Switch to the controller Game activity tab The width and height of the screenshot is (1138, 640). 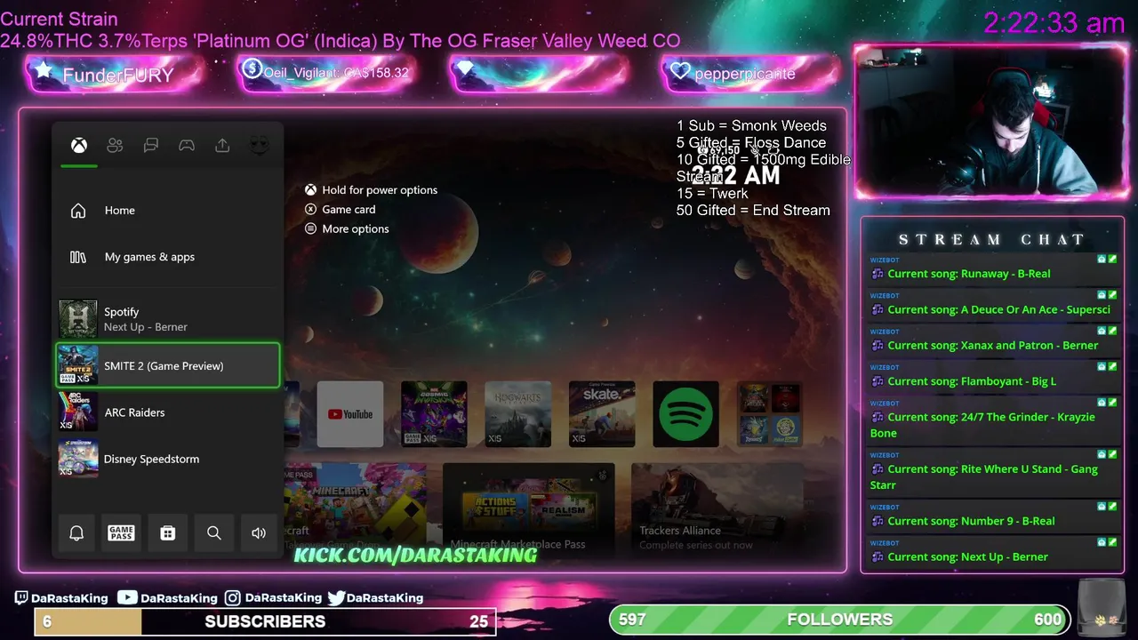187,146
